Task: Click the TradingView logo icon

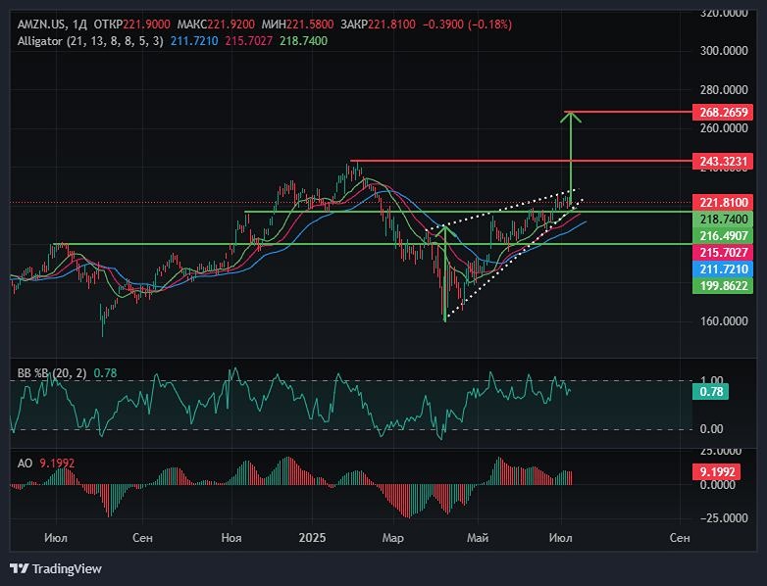Action: click(20, 568)
